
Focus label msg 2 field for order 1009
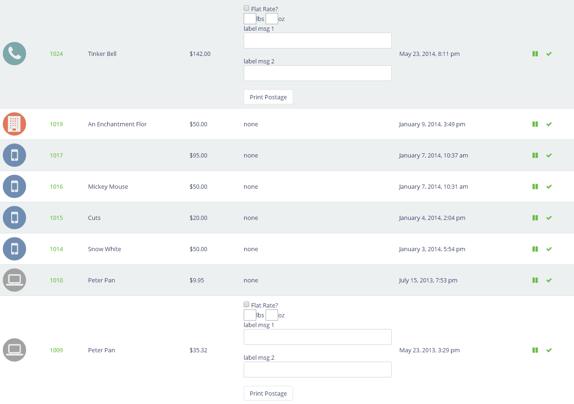317,370
